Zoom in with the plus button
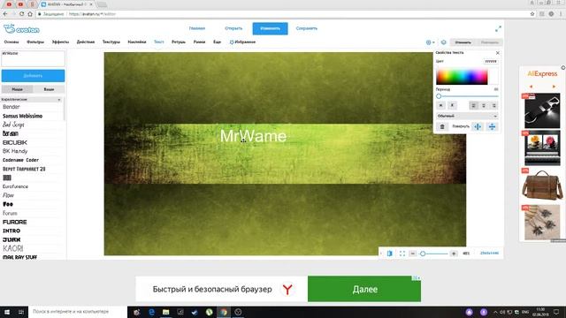566x318 pixels. [454, 254]
